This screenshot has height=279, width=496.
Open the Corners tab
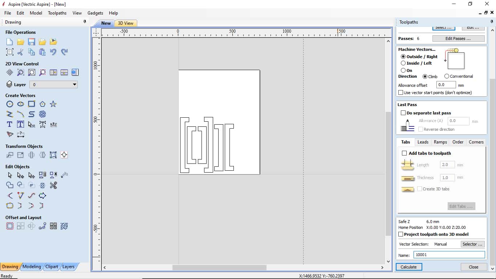click(476, 142)
